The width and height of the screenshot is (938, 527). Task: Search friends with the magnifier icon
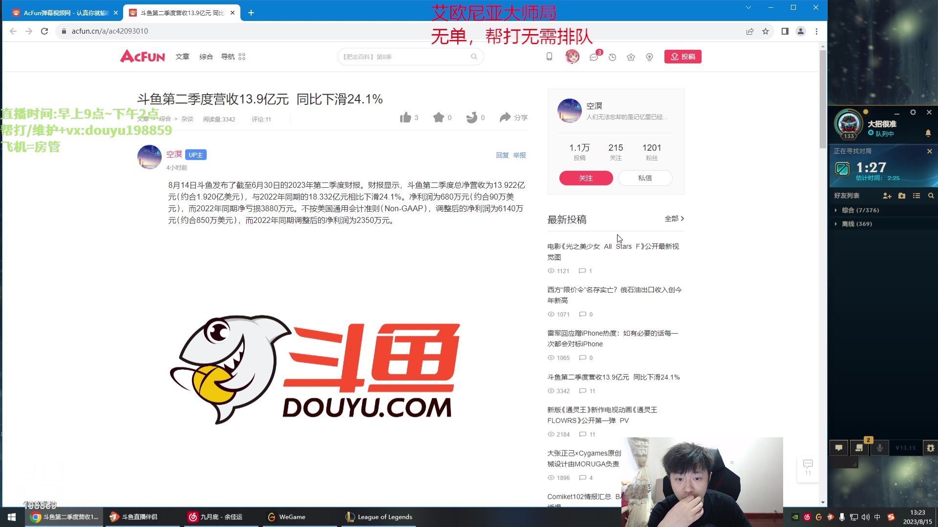click(x=931, y=196)
